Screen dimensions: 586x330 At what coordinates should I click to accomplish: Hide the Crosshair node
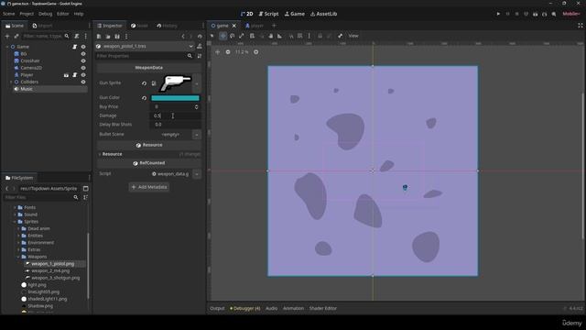click(x=83, y=61)
